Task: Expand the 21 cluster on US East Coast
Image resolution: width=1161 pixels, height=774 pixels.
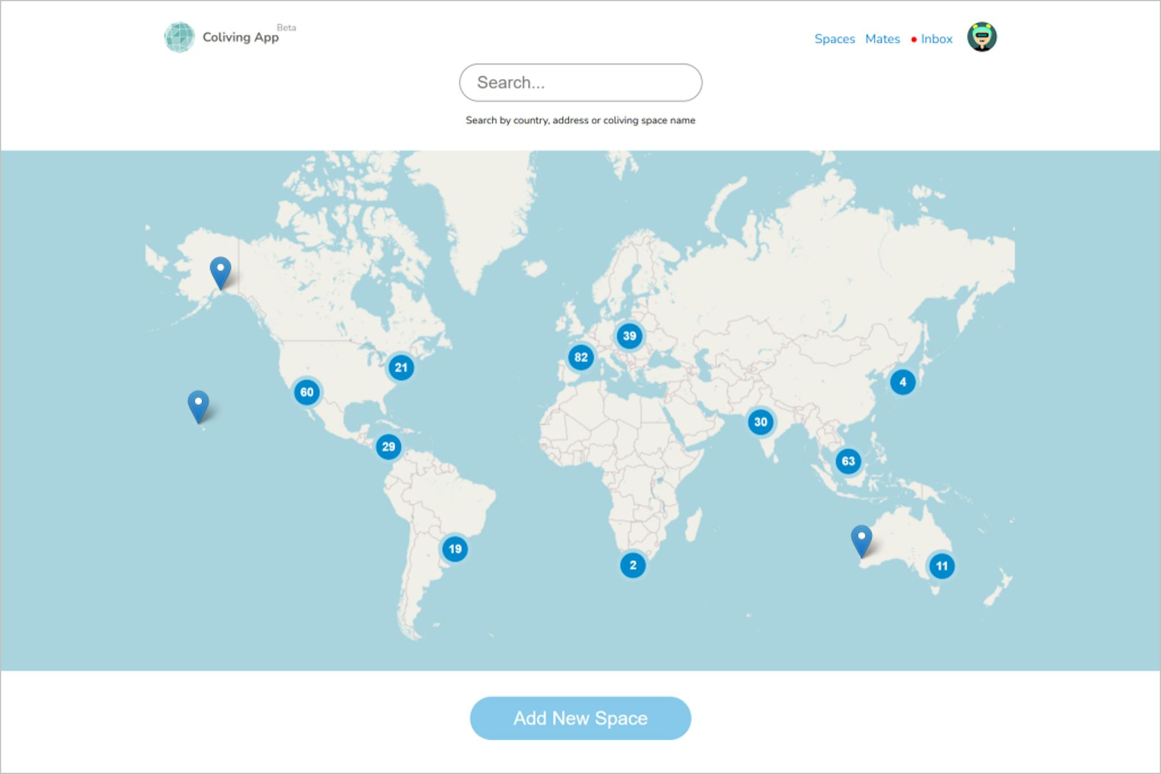Action: pyautogui.click(x=401, y=368)
